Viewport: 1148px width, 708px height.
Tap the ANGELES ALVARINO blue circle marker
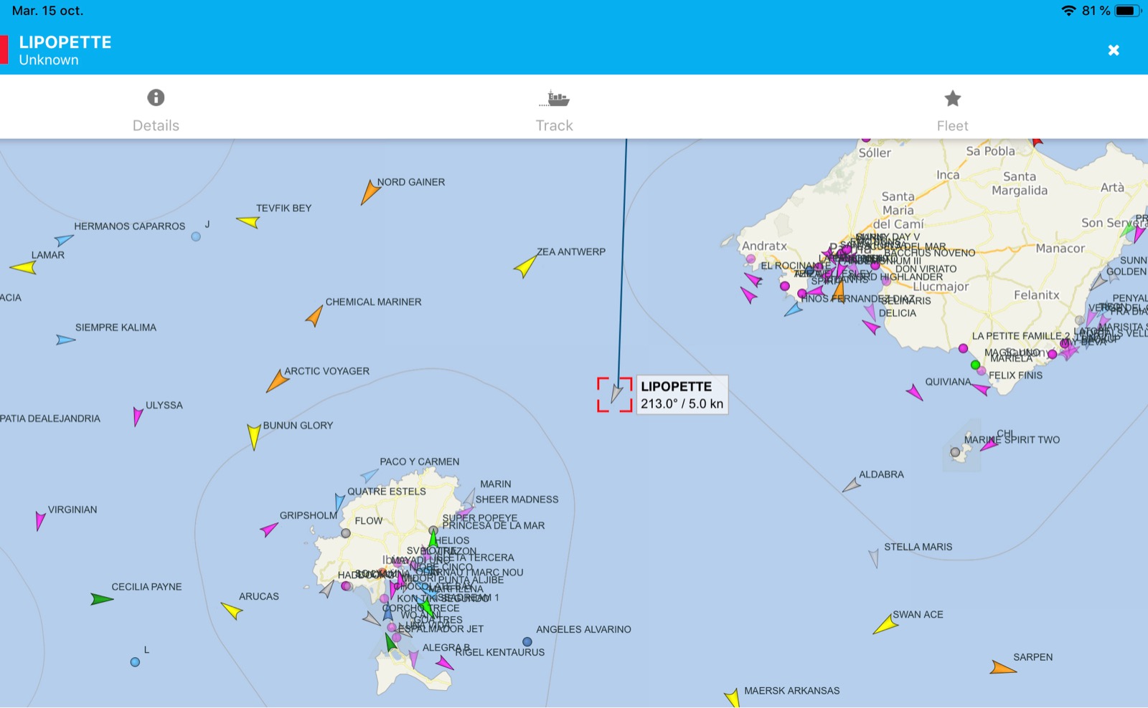tap(527, 642)
